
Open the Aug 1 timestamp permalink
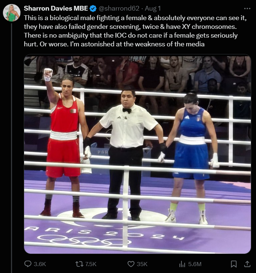(x=153, y=8)
